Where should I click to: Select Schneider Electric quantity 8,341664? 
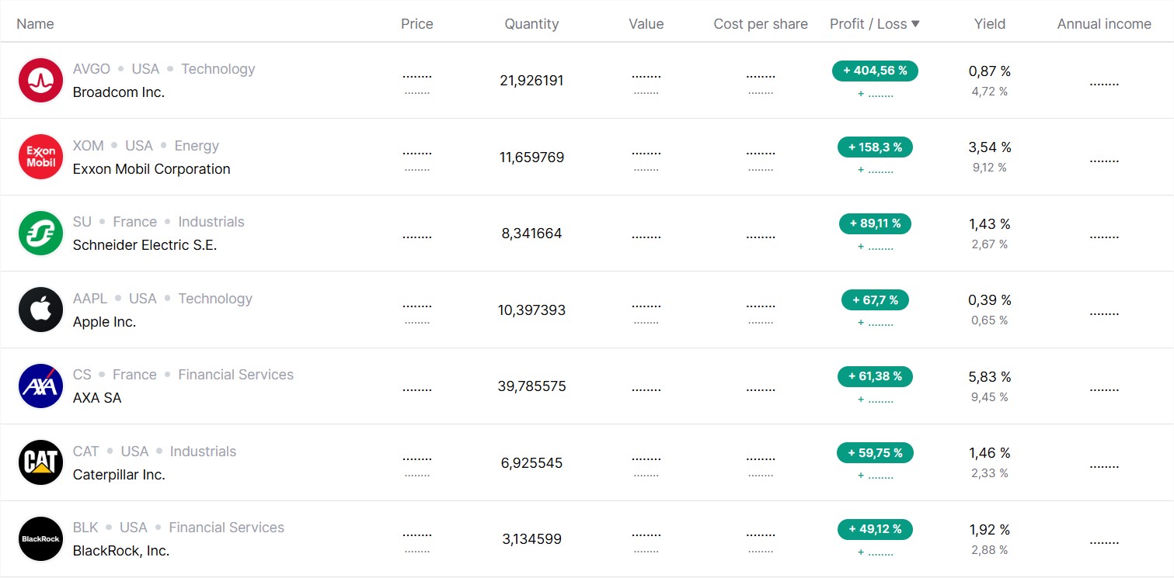tap(531, 234)
